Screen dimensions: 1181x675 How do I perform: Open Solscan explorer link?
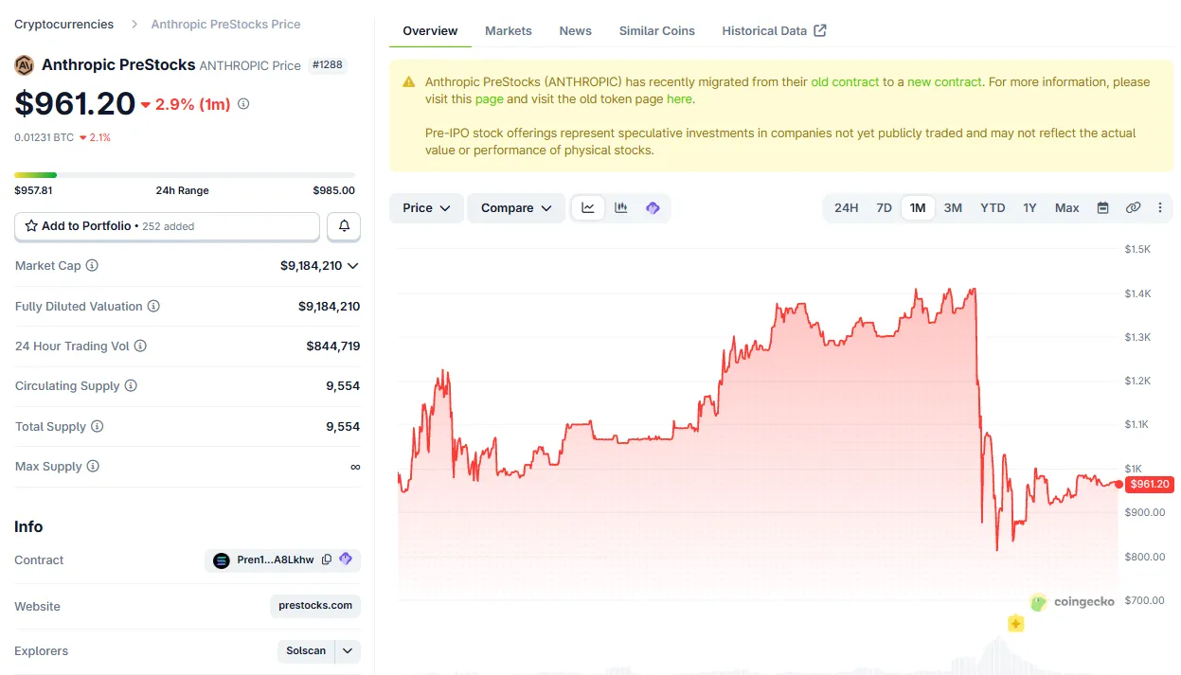click(x=306, y=651)
